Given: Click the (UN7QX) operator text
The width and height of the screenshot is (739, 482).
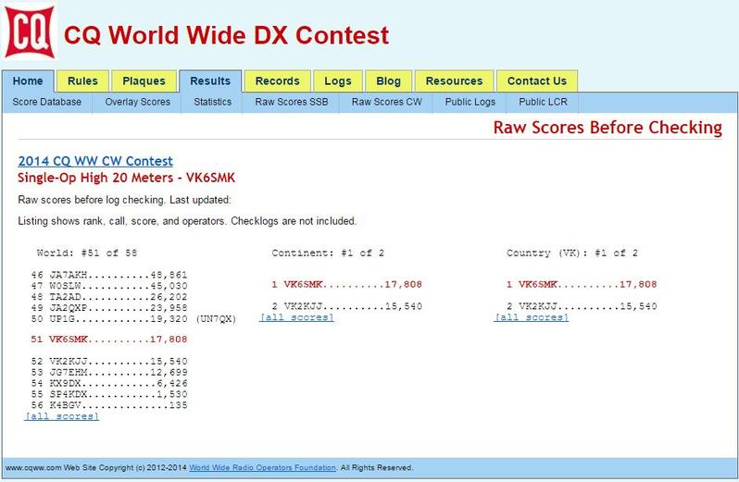Looking at the screenshot, I should coord(216,319).
